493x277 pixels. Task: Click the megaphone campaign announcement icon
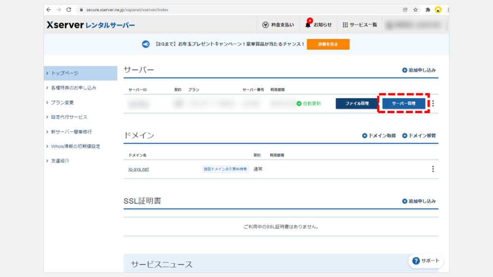(145, 44)
